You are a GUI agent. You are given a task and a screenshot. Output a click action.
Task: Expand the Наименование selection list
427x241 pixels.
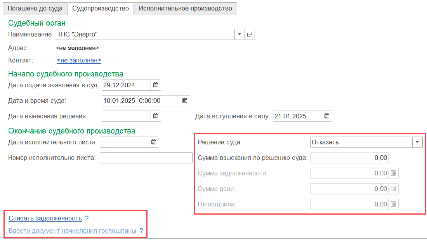pos(239,34)
